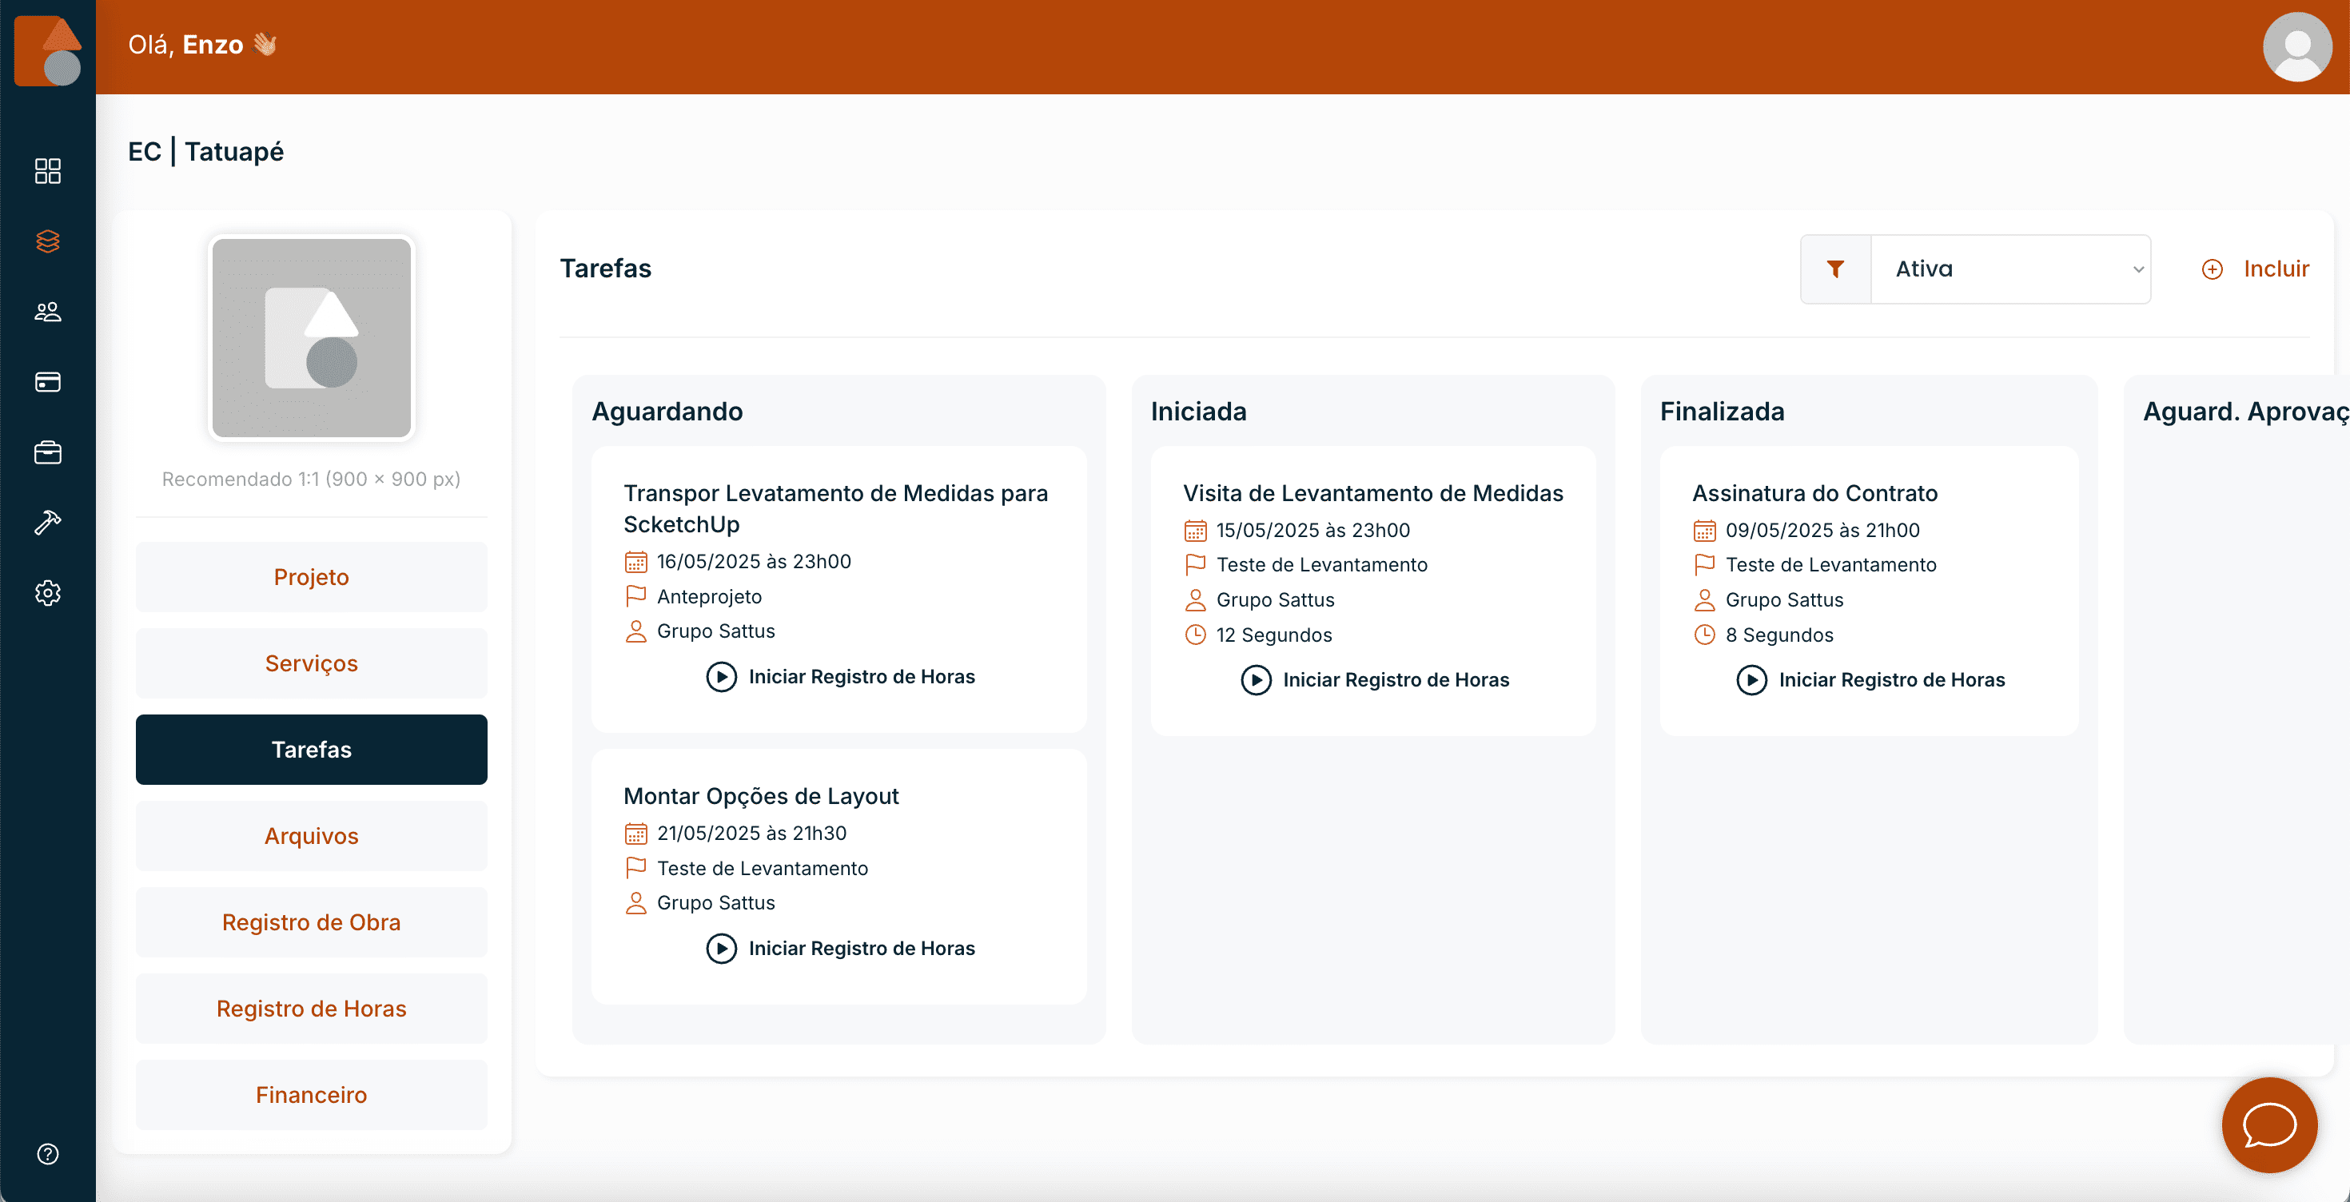Screen dimensions: 2350x1202
Task: Open the settings gear icon in sidebar
Action: coord(47,593)
